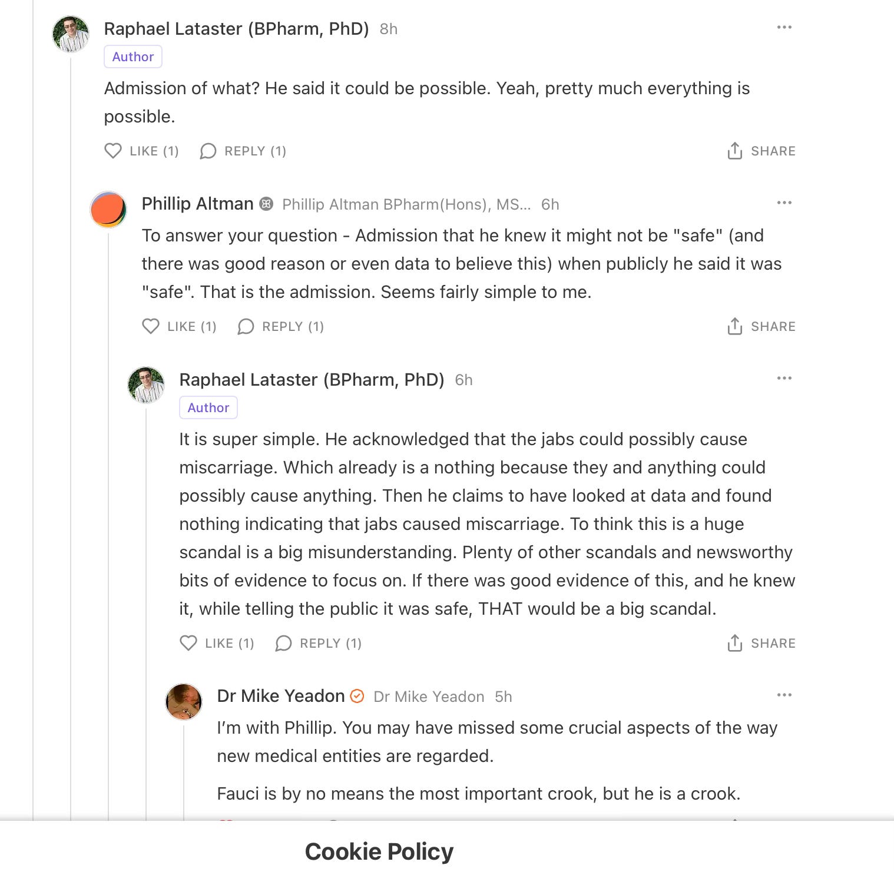Click the badge icon beside Phillip Altman's name
The height and width of the screenshot is (875, 894).
click(x=266, y=204)
